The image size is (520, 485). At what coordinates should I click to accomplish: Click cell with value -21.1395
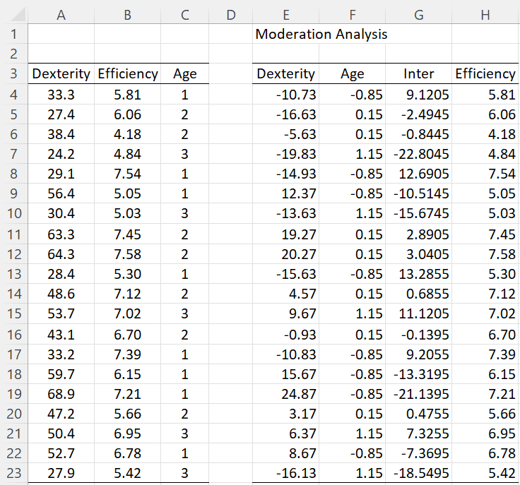pyautogui.click(x=418, y=394)
